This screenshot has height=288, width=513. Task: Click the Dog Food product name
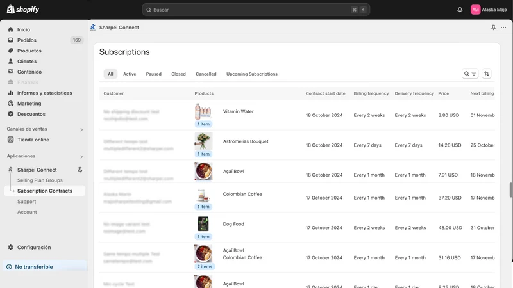pos(233,224)
